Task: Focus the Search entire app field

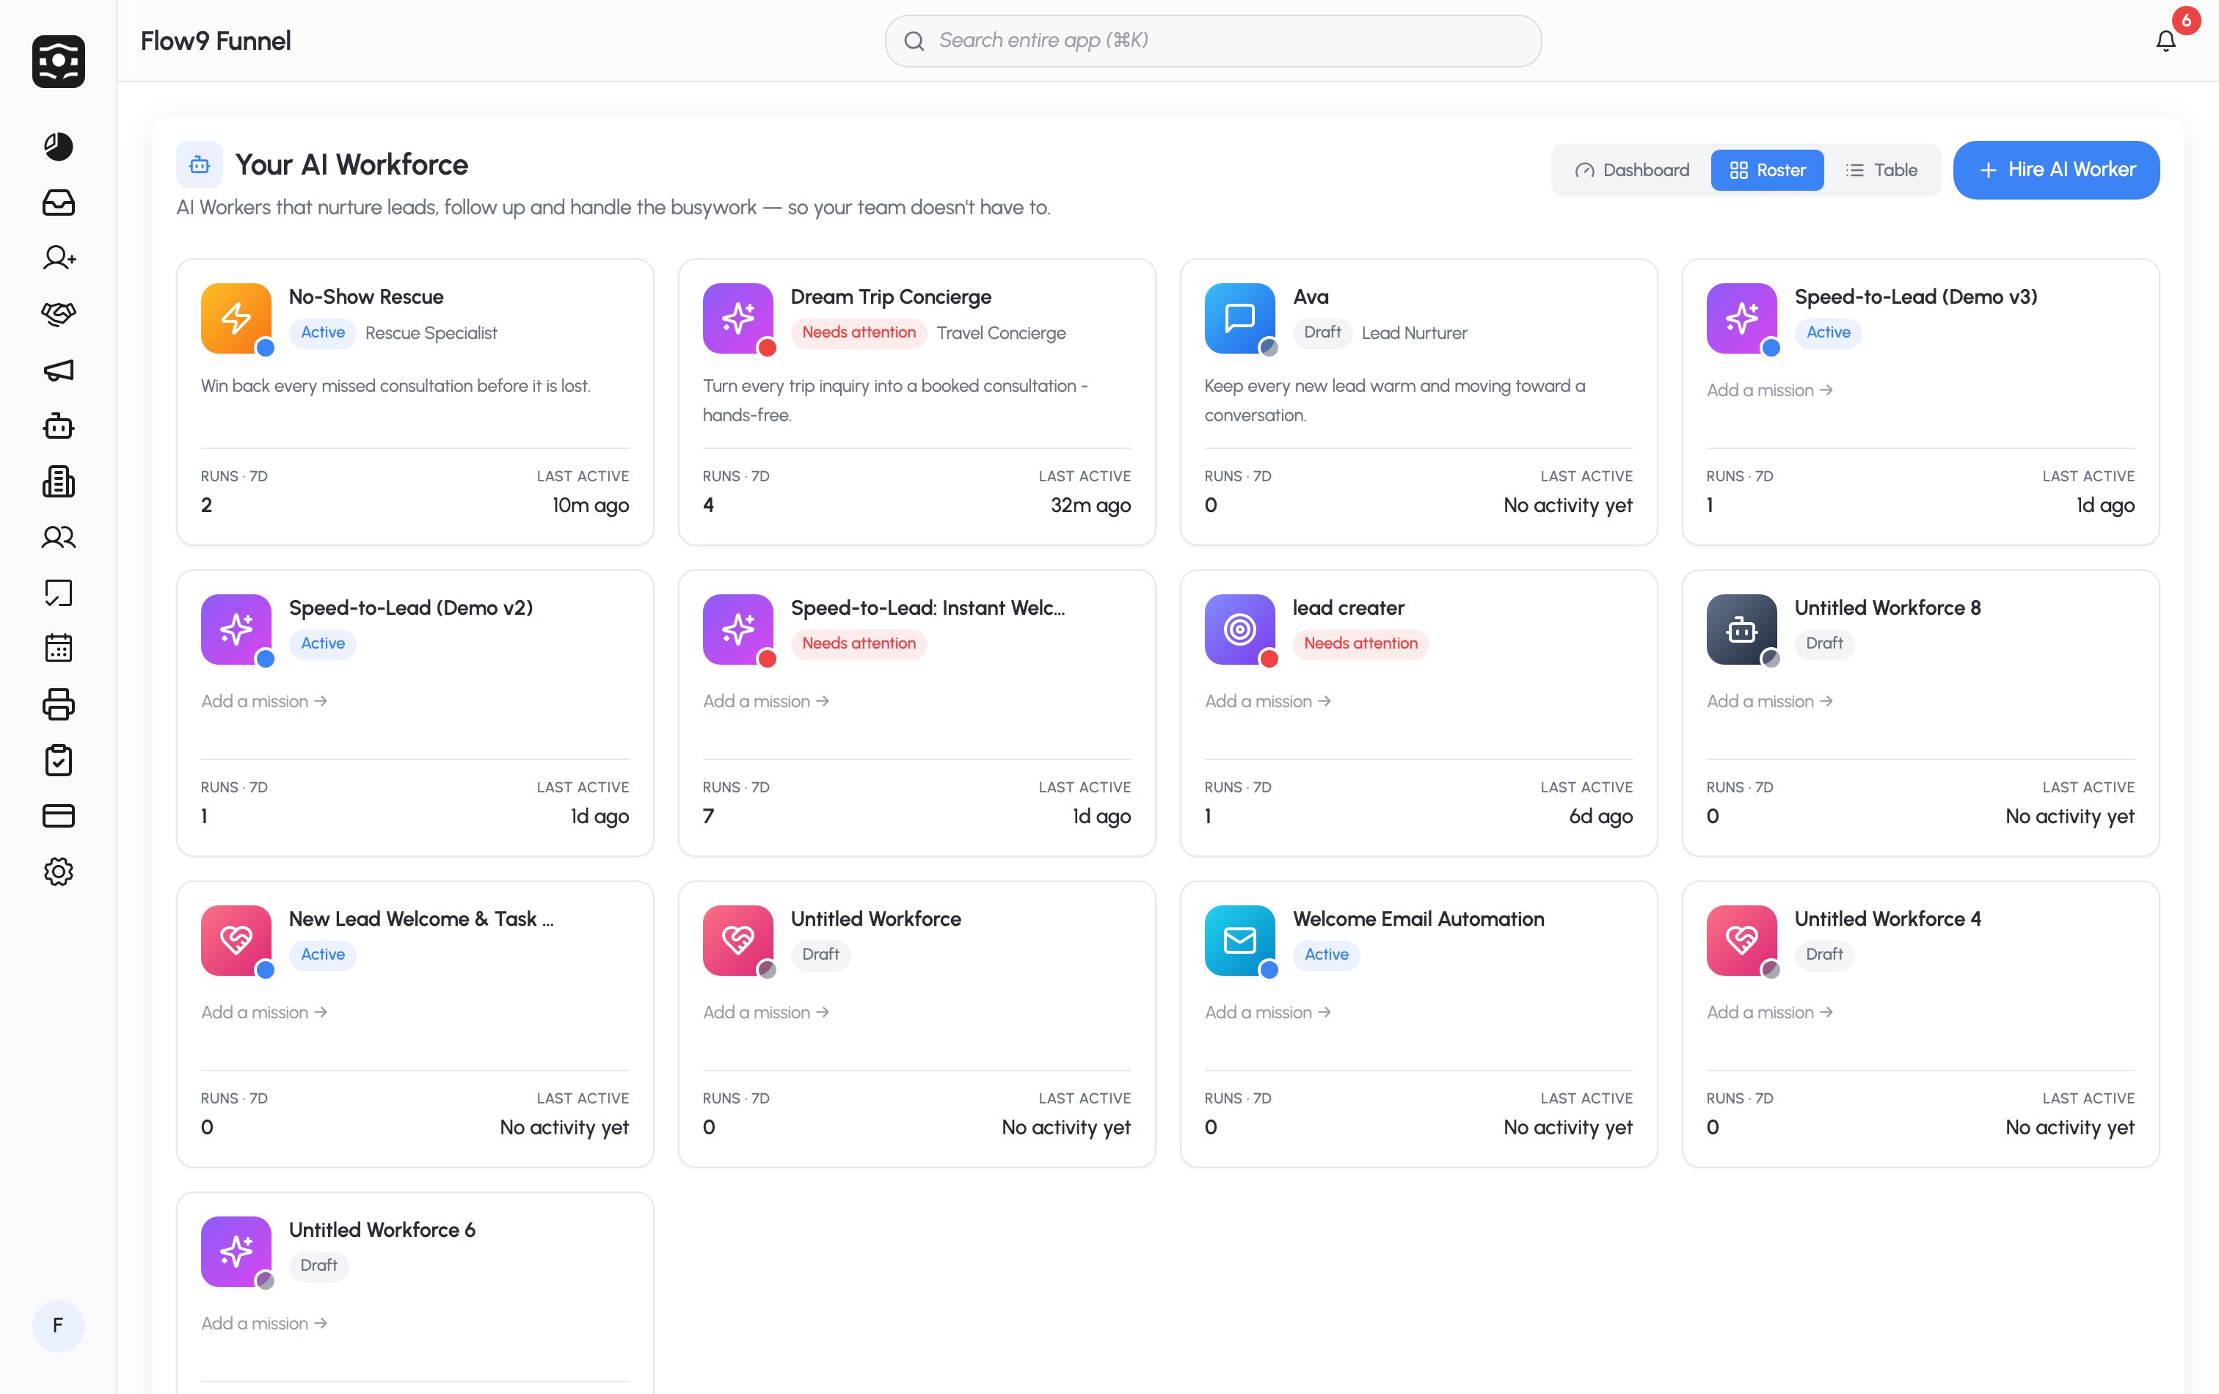Action: (x=1213, y=40)
